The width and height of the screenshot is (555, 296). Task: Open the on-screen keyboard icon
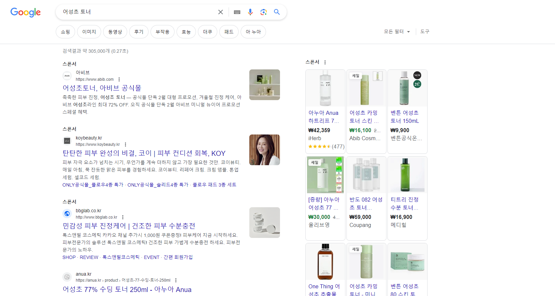point(237,12)
